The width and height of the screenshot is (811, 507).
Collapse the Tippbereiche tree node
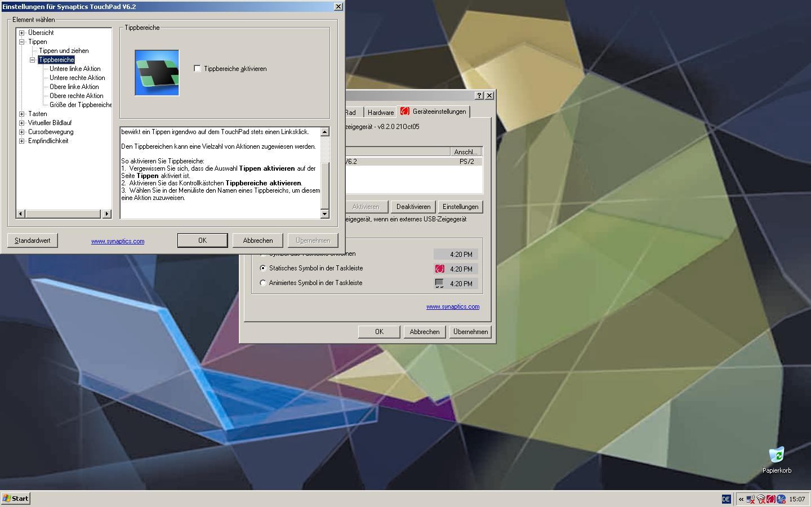pos(33,60)
